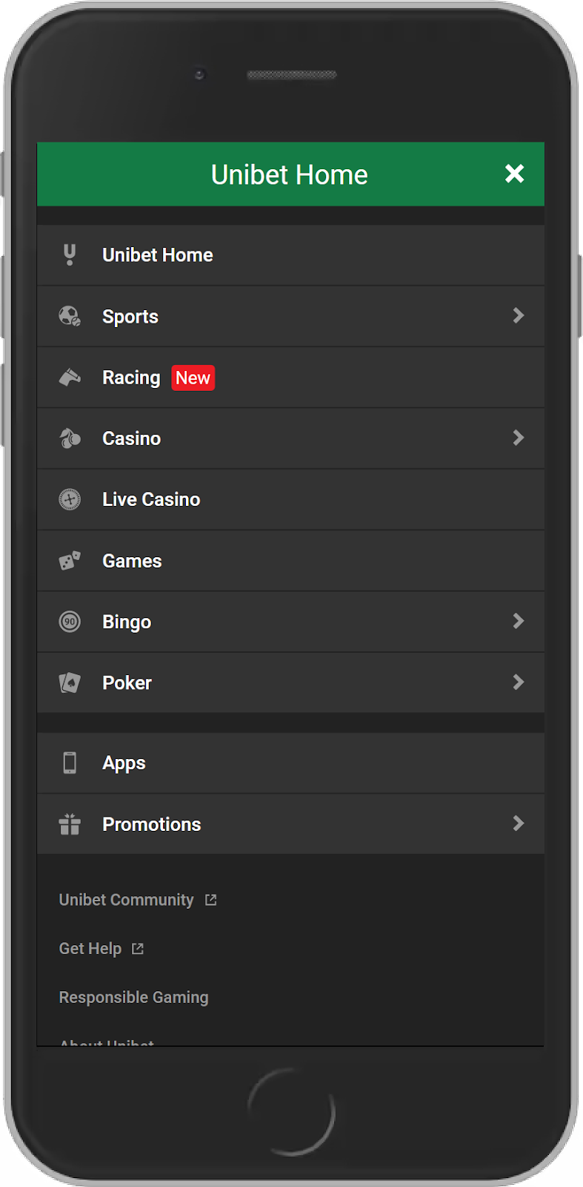
Task: Expand the Casino submenu arrow
Action: (x=519, y=438)
